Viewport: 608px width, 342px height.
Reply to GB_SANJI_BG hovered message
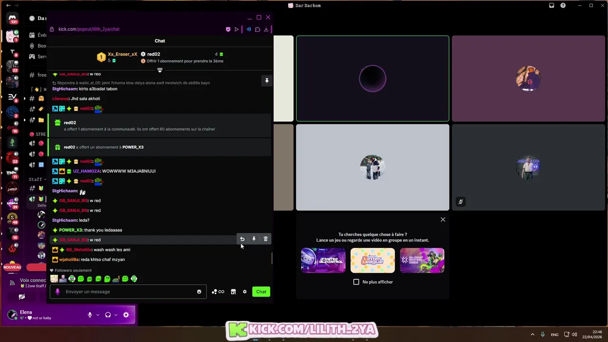[x=242, y=239]
